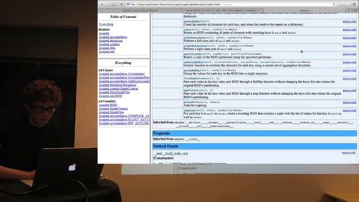Open source code link for rightOuterJoin row
The width and height of the screenshot is (359, 202).
pos(349,46)
